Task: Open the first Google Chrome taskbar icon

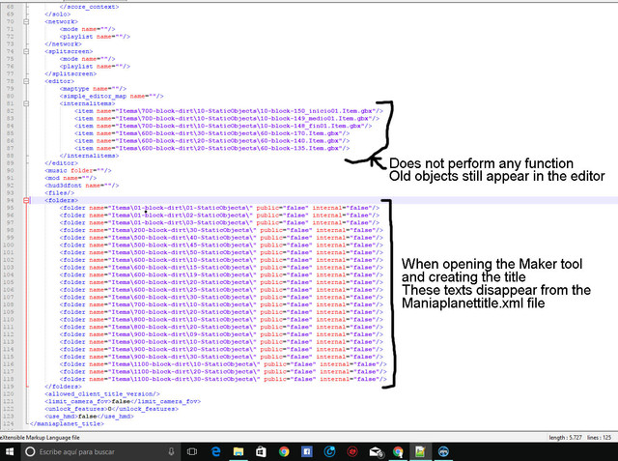Action: click(x=284, y=451)
